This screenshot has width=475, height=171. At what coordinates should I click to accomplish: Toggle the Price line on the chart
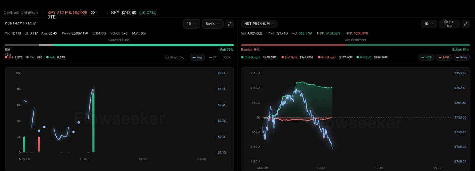[462, 57]
